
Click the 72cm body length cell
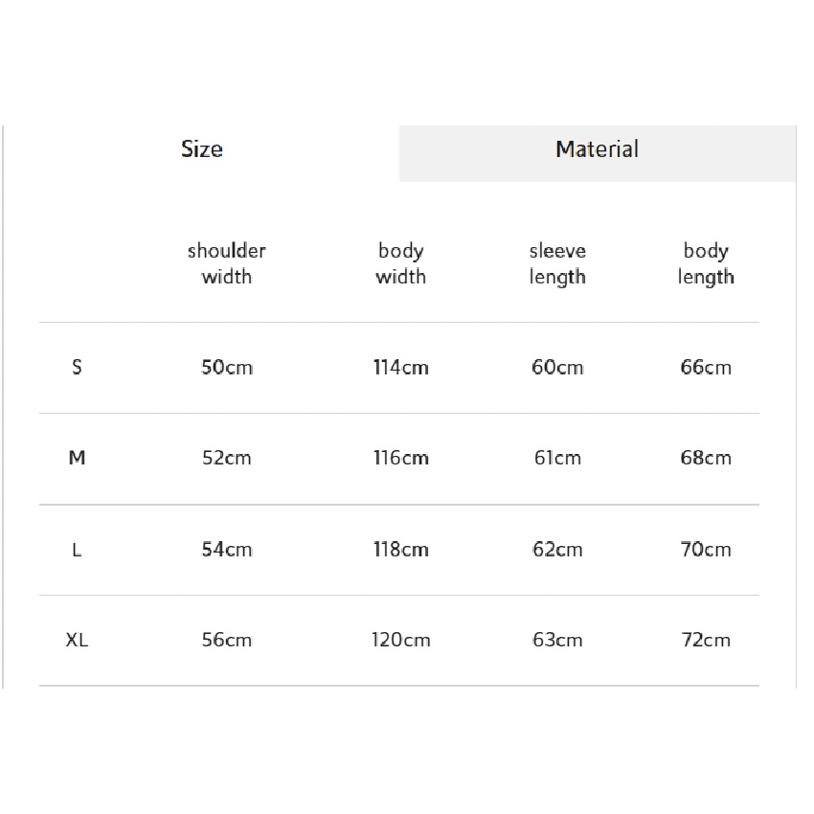(x=706, y=640)
